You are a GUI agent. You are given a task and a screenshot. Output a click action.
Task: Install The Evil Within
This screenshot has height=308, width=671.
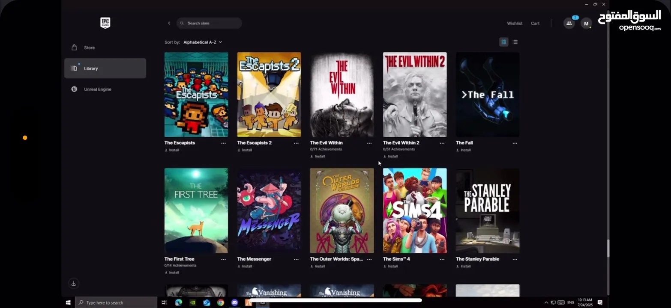tap(318, 157)
